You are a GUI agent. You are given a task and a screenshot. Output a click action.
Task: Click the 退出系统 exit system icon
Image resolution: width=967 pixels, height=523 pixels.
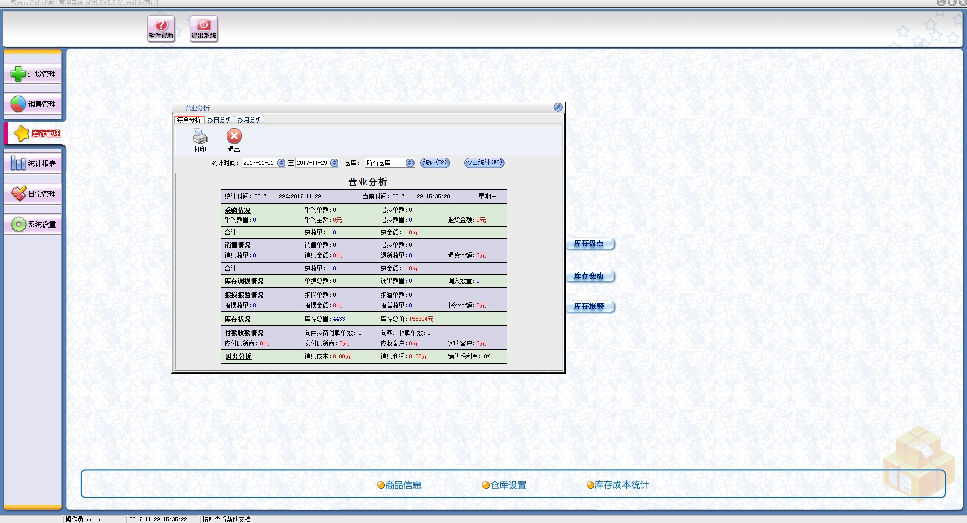[203, 28]
